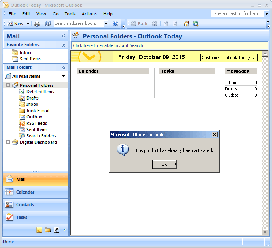
Task: Click the Notes icon in navigation pane
Action: tap(39, 230)
